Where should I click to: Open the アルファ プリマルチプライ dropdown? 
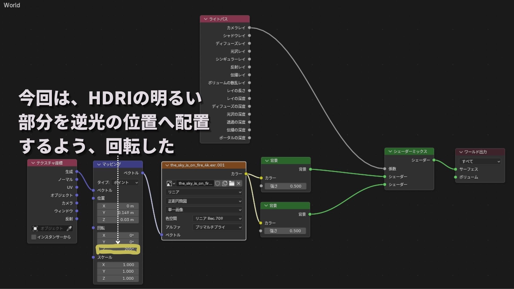(217, 227)
